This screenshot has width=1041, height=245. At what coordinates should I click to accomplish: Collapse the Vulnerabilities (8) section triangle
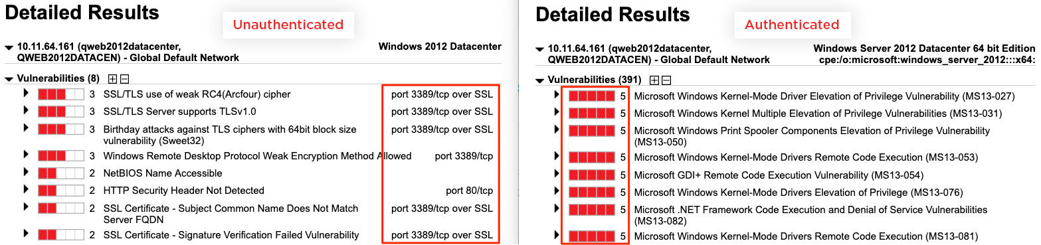point(9,79)
